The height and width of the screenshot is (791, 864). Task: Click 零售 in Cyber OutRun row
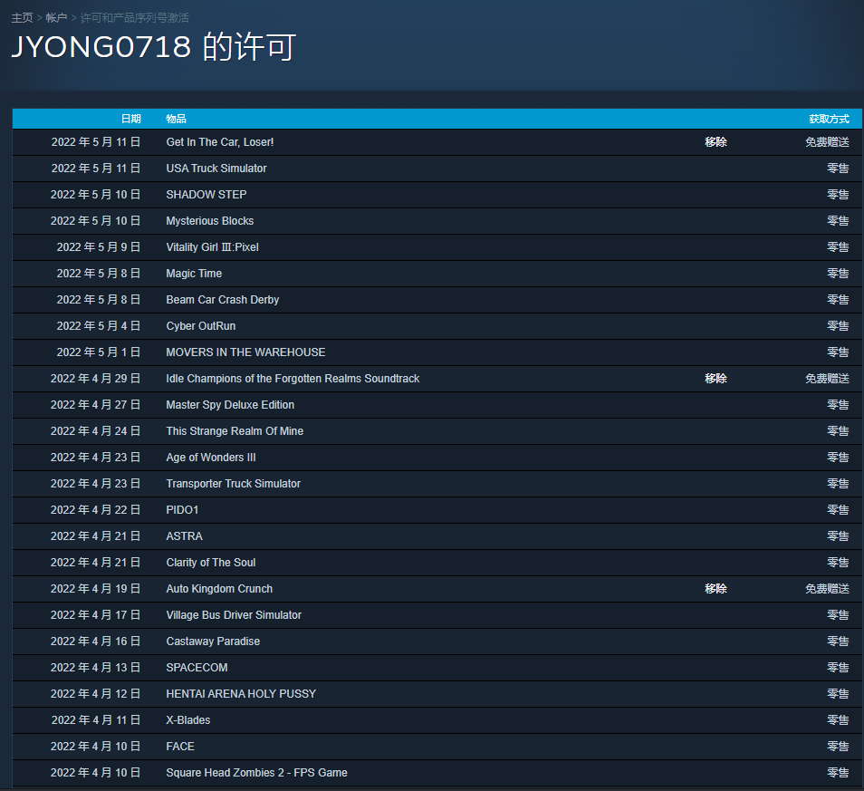pos(838,326)
